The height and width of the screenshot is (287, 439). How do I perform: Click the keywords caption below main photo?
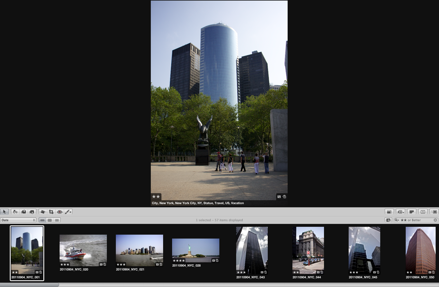tap(198, 203)
